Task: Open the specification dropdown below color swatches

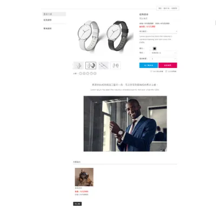Action: point(163,53)
